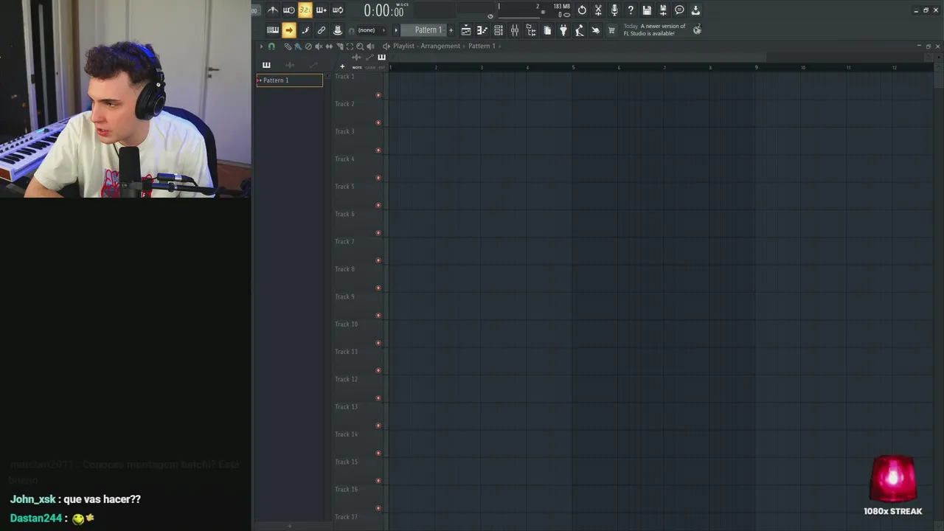Select the Playback speaker tool
Viewport: 944px width, 531px height.
(x=370, y=46)
